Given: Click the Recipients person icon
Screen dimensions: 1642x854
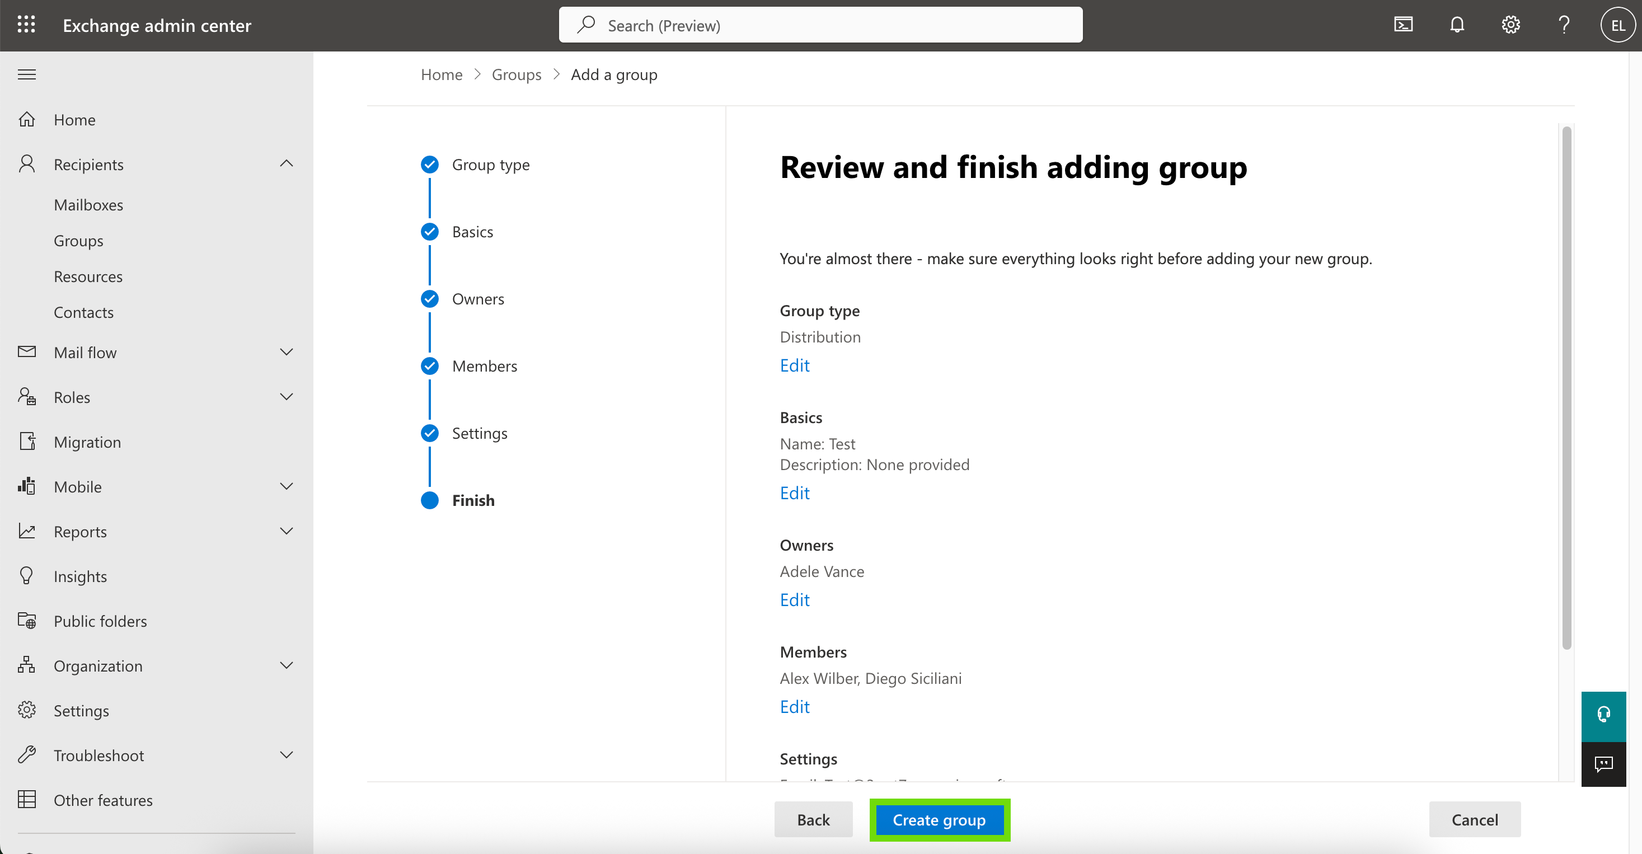Looking at the screenshot, I should click(27, 164).
